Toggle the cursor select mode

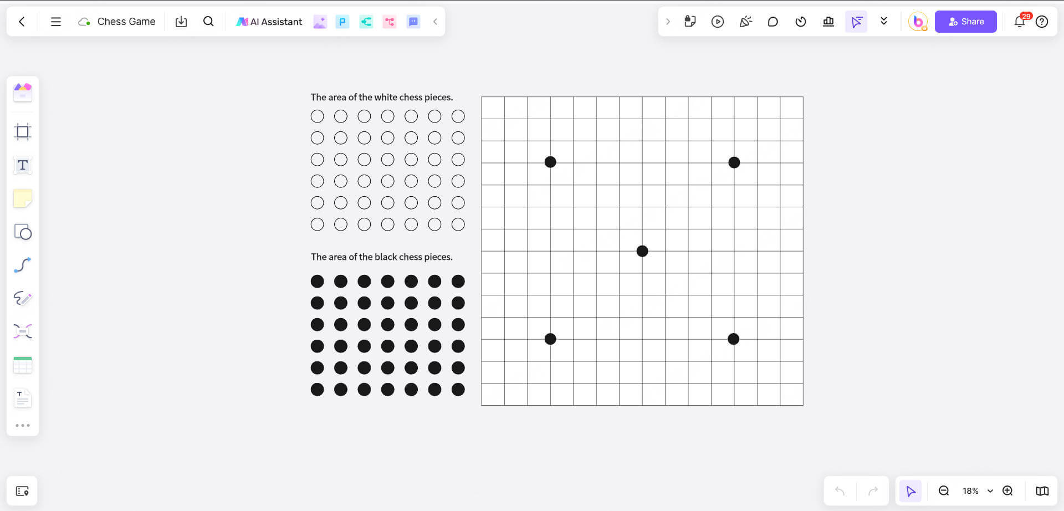click(910, 491)
